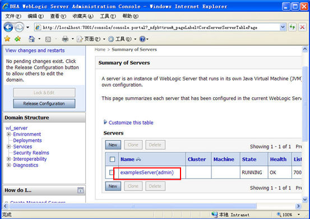Expand the Services tree node
Image resolution: width=310 pixels, height=219 pixels.
[9, 146]
